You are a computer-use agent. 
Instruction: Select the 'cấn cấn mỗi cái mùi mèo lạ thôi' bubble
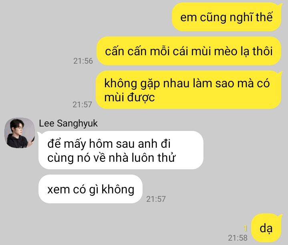point(189,51)
